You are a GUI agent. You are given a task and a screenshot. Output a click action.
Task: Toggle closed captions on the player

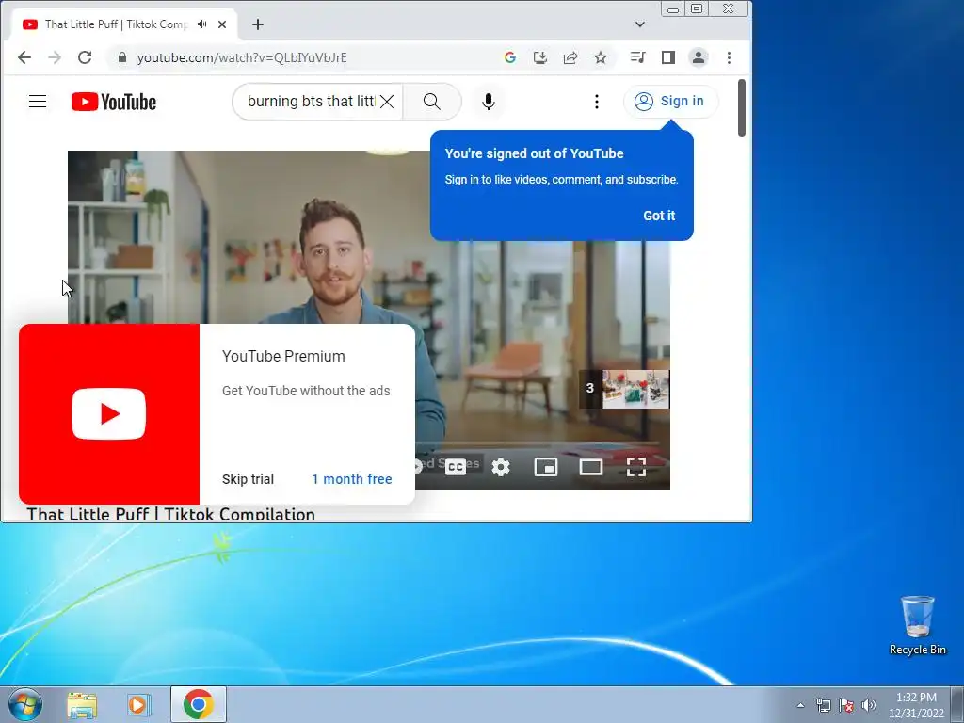point(456,467)
